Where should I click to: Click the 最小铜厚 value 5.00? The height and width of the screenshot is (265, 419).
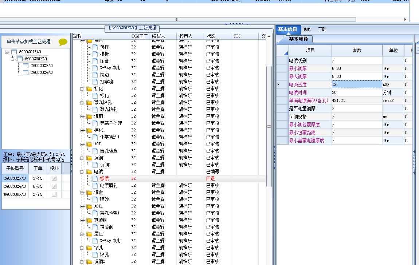(357, 68)
